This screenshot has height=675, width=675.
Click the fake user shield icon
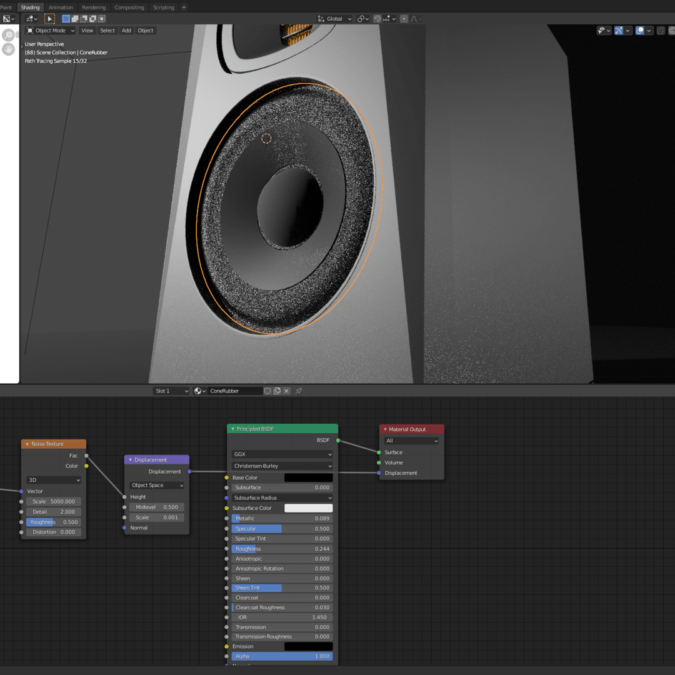click(x=267, y=391)
